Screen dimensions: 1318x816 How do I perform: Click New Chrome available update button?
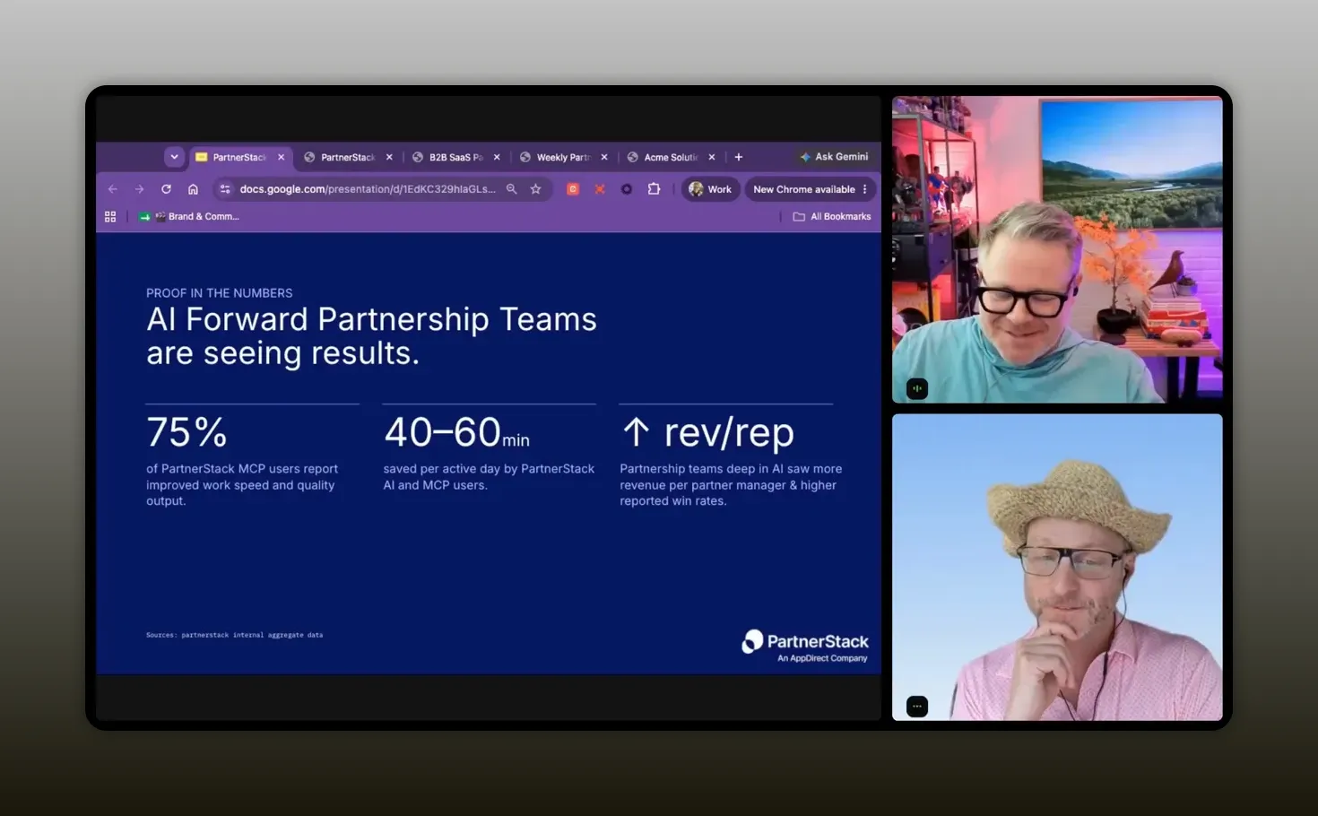803,189
